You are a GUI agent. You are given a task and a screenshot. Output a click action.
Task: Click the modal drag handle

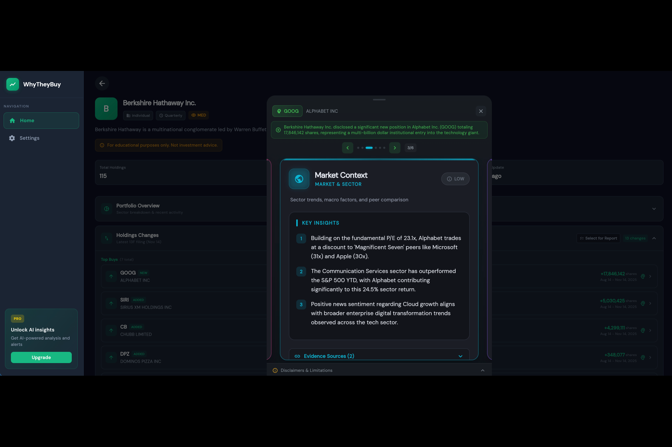click(x=379, y=100)
